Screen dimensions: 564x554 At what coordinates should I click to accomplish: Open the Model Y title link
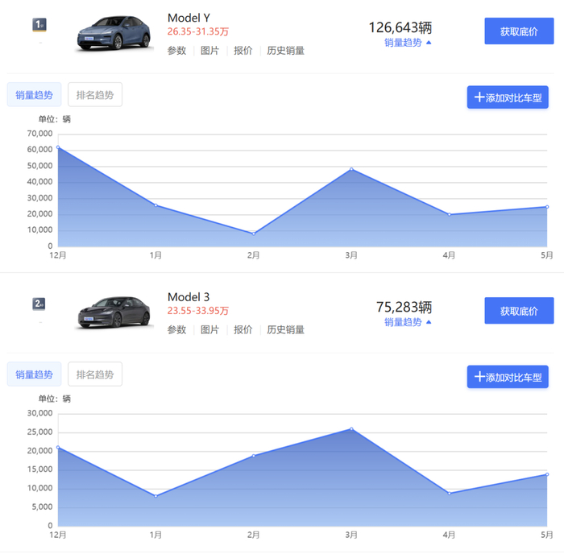pyautogui.click(x=189, y=18)
